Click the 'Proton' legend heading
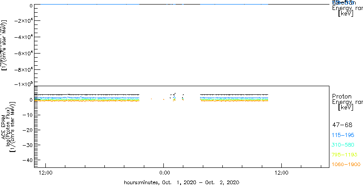 tap(342, 97)
